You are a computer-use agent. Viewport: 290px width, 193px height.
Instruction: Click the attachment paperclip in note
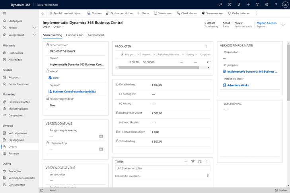(x=208, y=176)
